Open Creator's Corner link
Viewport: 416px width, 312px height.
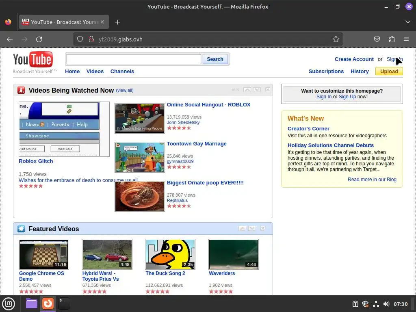(308, 129)
